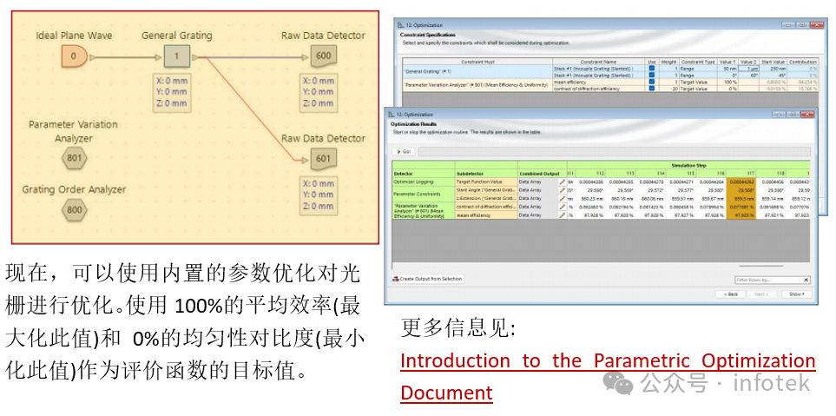The image size is (836, 416).
Task: Click the Optimization Results window title icon
Action: pos(392,115)
